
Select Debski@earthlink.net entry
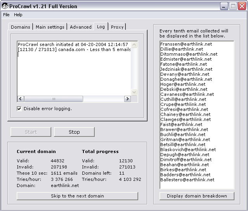[x=184, y=89]
